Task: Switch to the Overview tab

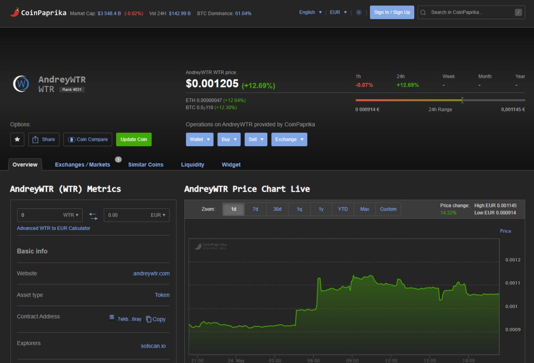Action: [x=25, y=165]
